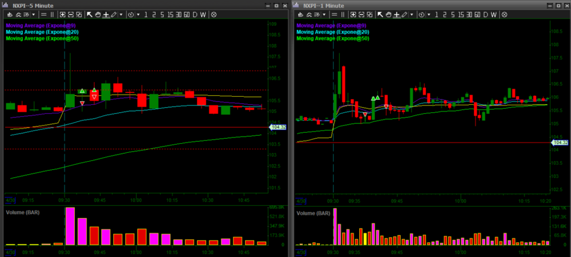Click the first grid layout icon in 5 Minute toolbar

(x=62, y=14)
